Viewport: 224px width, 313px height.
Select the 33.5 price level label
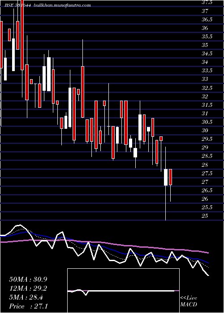[x=207, y=71]
